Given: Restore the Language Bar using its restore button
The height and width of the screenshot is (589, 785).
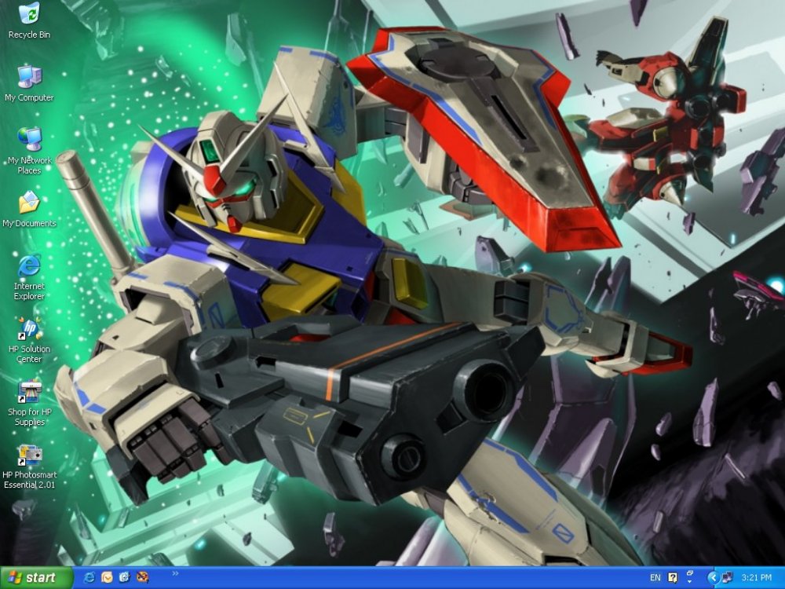Looking at the screenshot, I should click(x=690, y=573).
